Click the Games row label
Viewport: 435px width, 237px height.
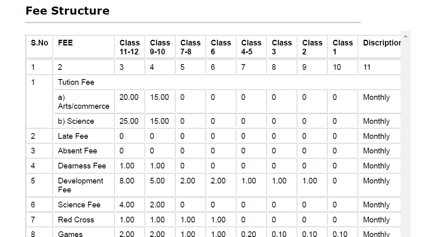[70, 234]
